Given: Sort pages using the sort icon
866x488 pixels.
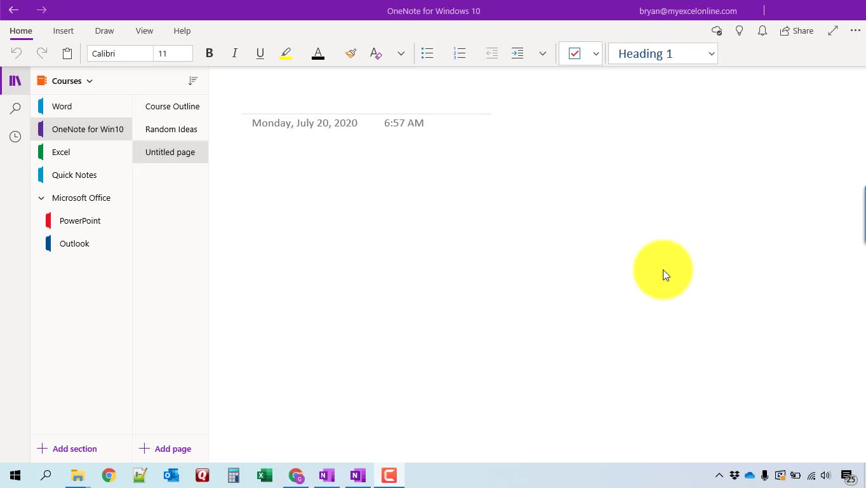Looking at the screenshot, I should [x=193, y=81].
